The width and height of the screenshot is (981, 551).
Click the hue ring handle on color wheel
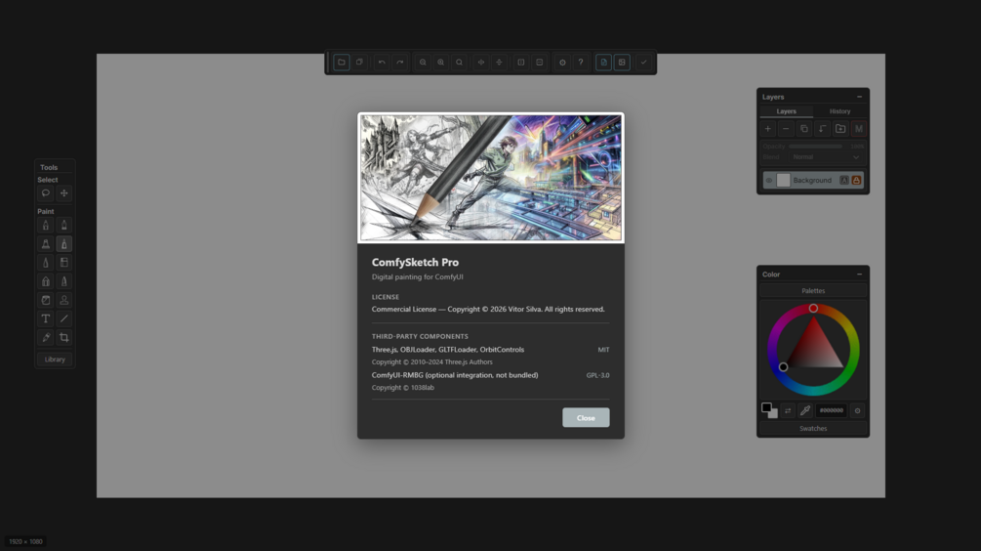point(813,308)
